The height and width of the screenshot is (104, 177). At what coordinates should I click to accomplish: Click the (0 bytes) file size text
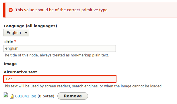tap(46, 96)
